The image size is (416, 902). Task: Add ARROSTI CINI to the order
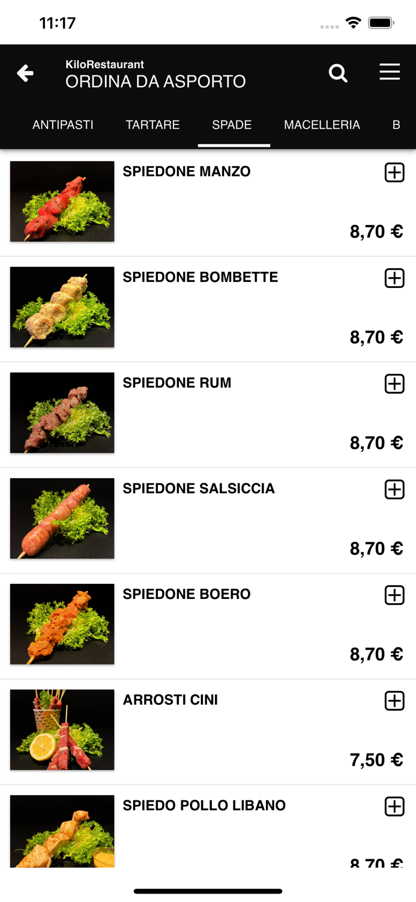394,701
